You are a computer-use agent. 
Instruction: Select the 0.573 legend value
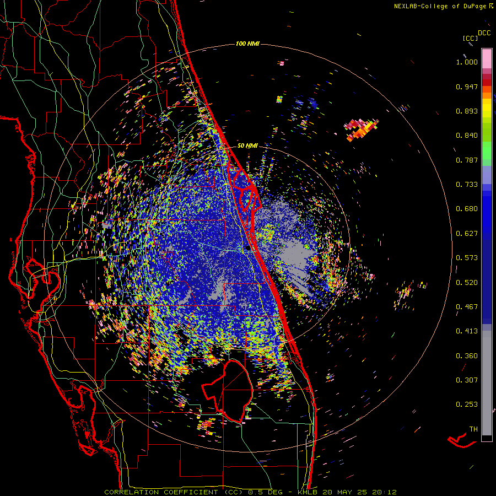[467, 258]
